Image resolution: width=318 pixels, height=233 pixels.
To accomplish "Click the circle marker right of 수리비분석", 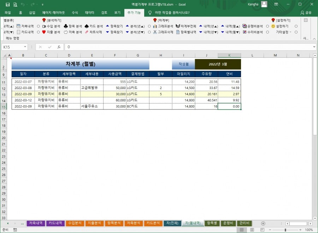I will pos(267,32).
